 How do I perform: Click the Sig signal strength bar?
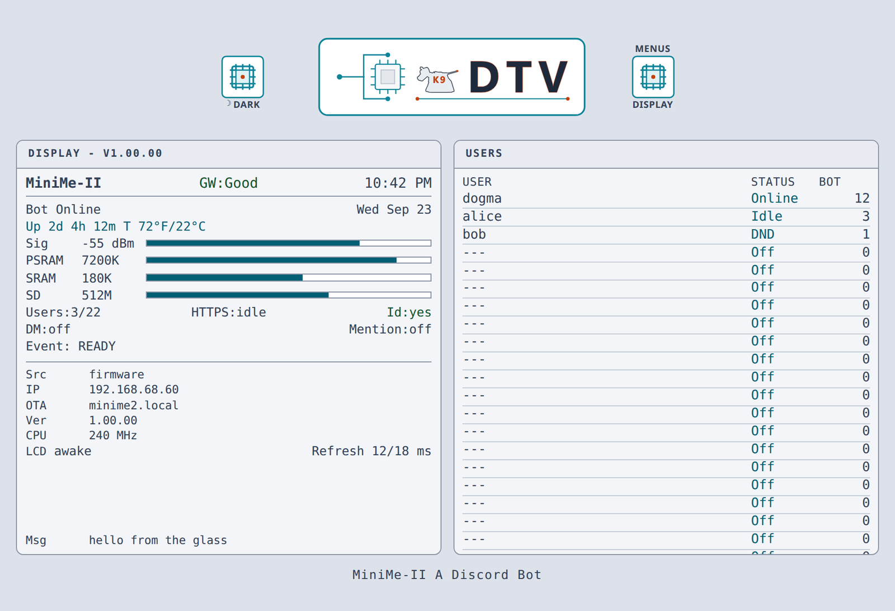[289, 243]
